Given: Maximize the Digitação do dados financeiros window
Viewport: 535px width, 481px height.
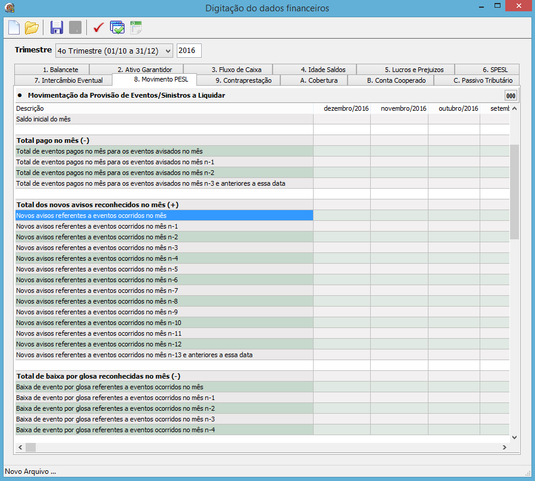Looking at the screenshot, I should (x=498, y=6).
